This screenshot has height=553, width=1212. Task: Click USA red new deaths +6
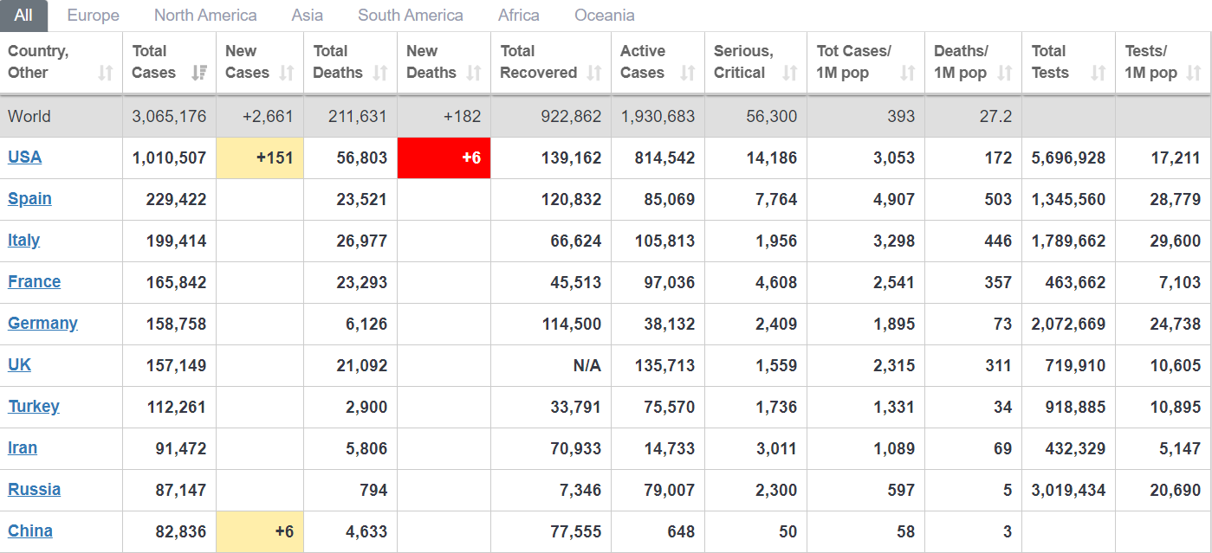(444, 158)
